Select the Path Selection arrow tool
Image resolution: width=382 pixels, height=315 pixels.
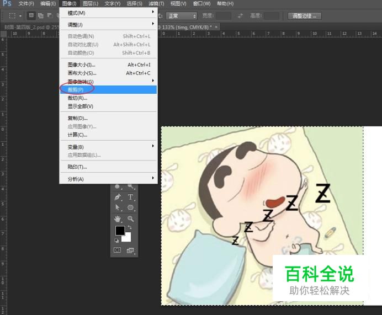118,207
